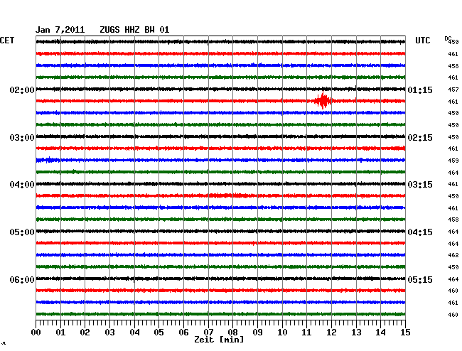Click the 01:15 UTC time label
This screenshot has height=351, width=462.
(x=420, y=90)
